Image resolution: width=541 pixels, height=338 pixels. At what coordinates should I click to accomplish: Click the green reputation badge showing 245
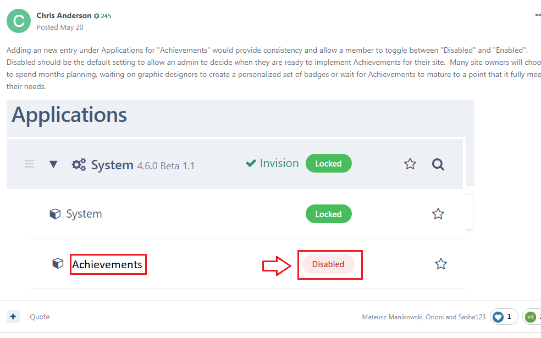[x=103, y=16]
